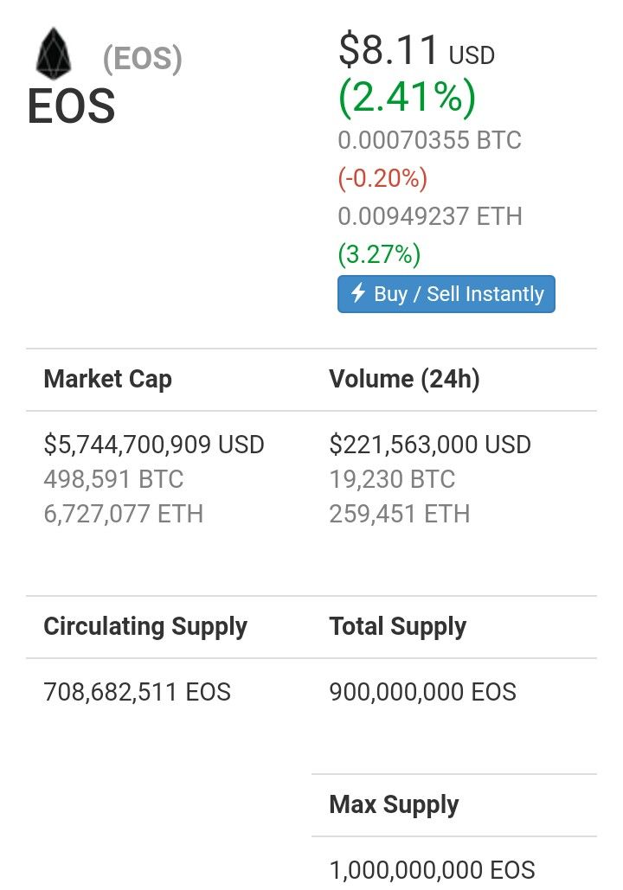Tap the Buy / Sell Instantly button
623x890 pixels.
pos(446,294)
